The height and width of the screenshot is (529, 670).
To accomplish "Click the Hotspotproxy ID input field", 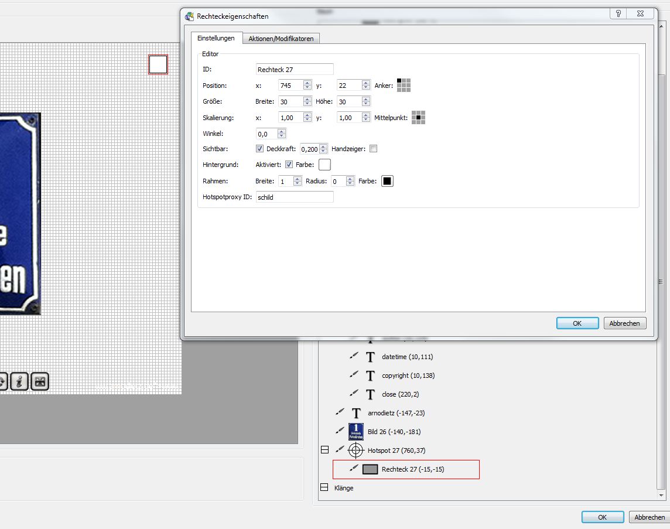I will coord(295,197).
